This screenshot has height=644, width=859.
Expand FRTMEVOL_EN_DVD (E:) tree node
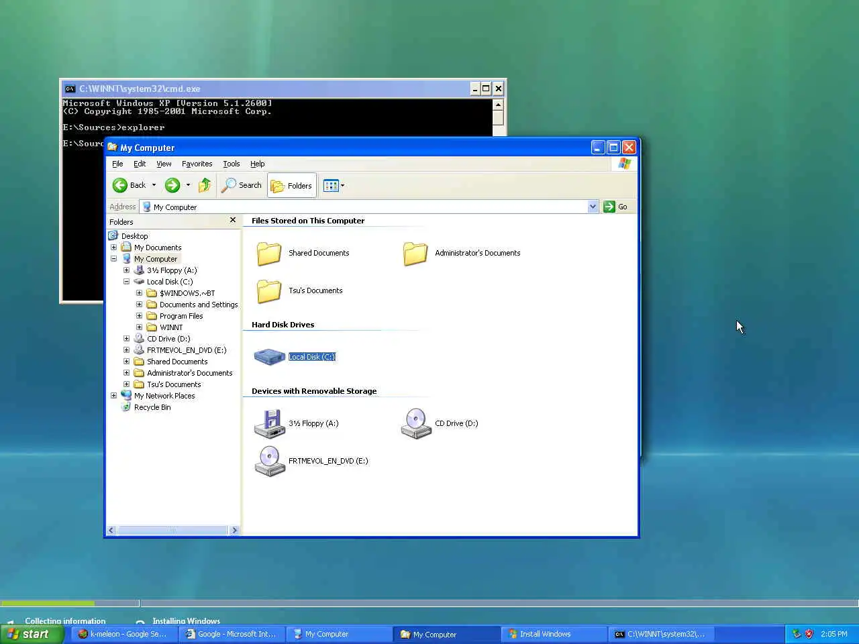coord(126,350)
